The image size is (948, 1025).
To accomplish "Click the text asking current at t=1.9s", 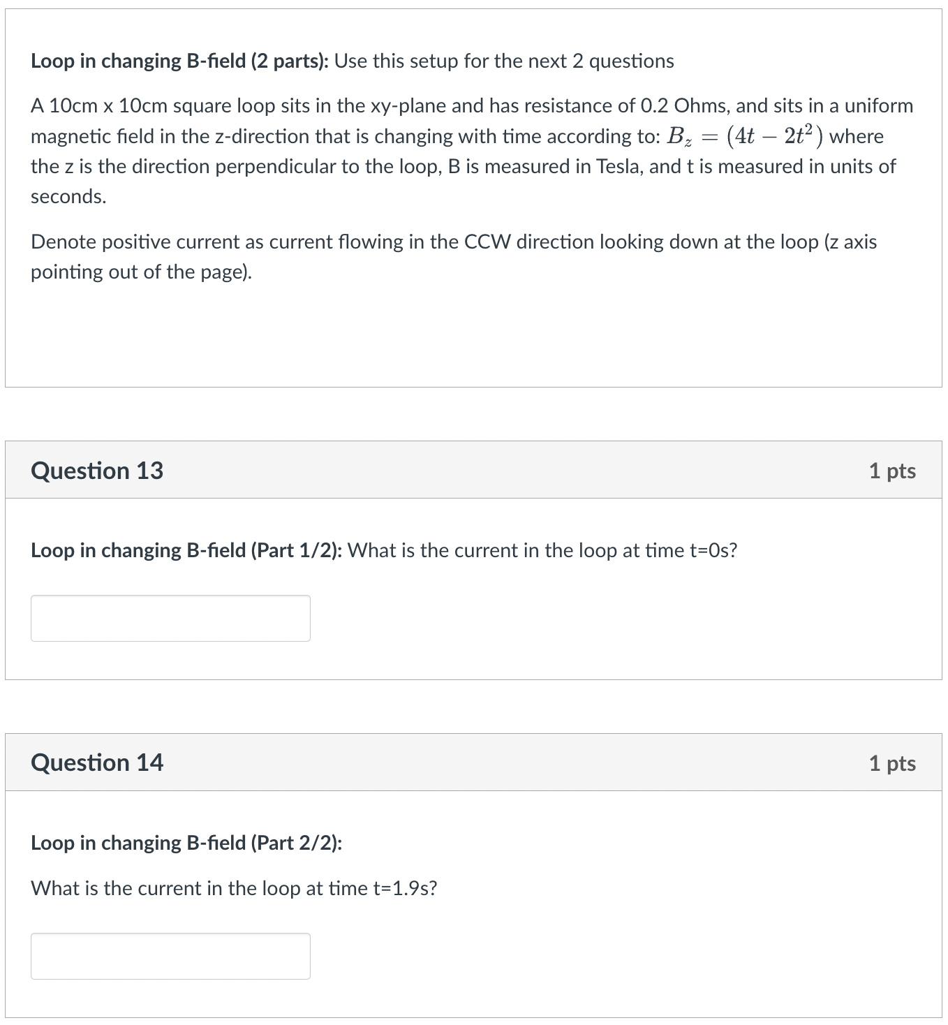I will (233, 888).
